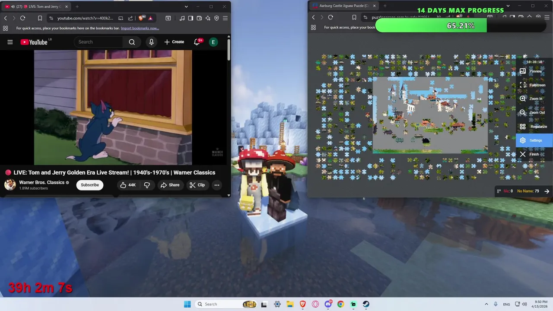Open site settings icon in YouTube address bar

[x=51, y=18]
